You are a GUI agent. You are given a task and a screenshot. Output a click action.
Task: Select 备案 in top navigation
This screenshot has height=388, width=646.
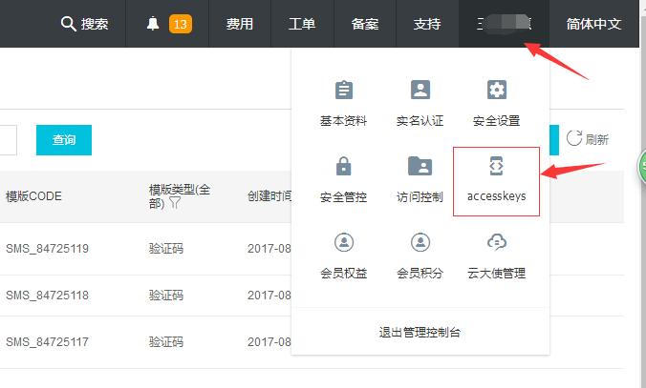365,24
